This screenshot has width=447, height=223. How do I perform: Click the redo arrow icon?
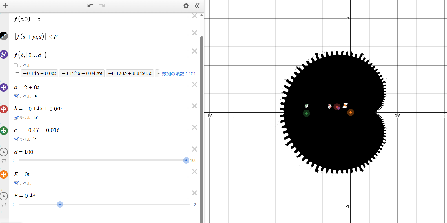click(101, 6)
